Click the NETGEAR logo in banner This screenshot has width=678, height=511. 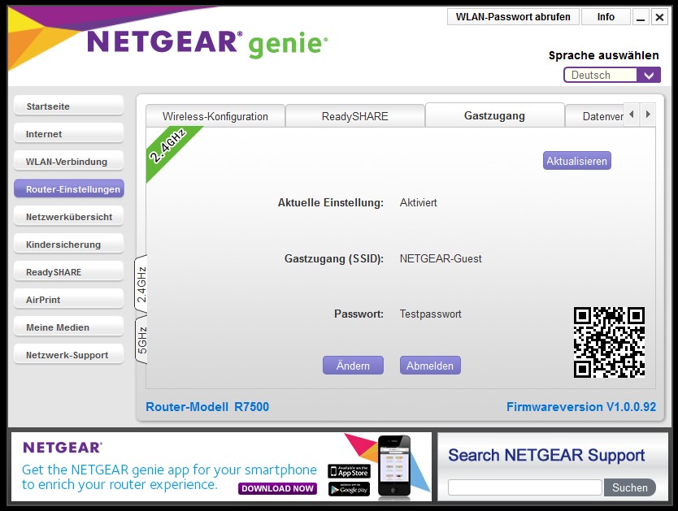click(x=63, y=448)
